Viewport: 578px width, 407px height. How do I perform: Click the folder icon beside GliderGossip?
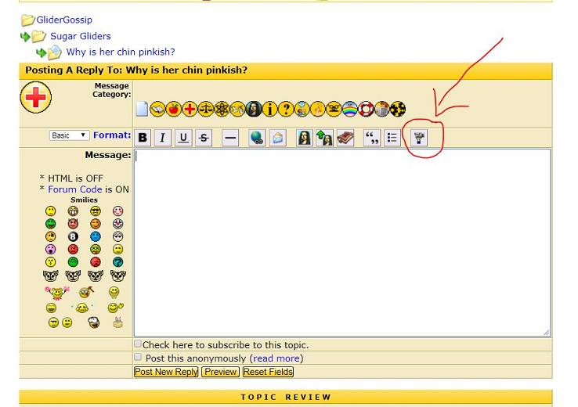(x=27, y=20)
